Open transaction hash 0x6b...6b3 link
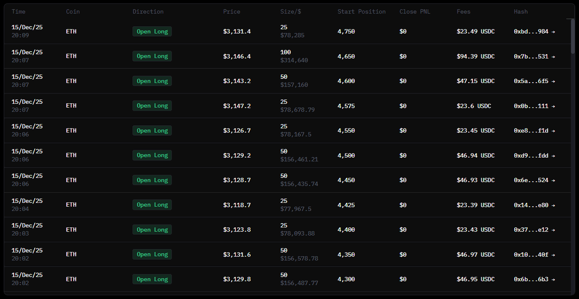 tap(531, 279)
